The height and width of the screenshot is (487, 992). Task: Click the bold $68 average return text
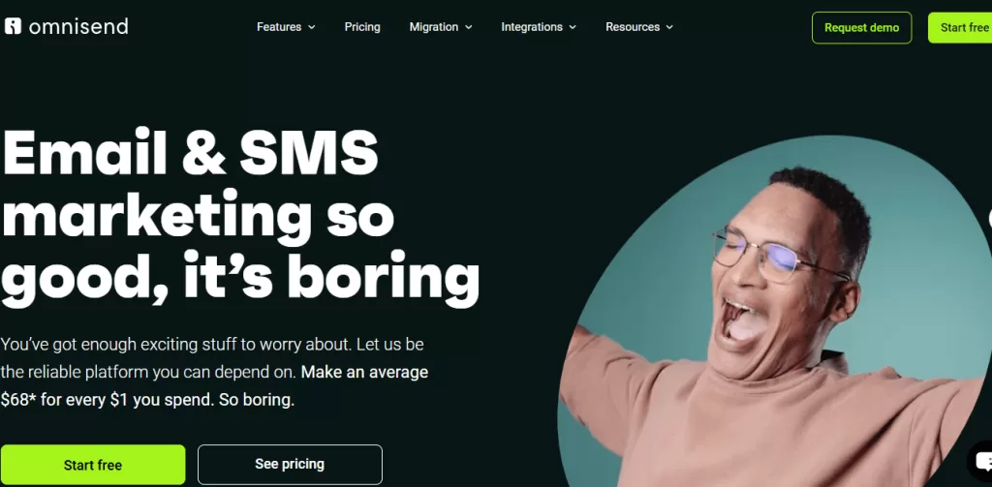pyautogui.click(x=214, y=385)
